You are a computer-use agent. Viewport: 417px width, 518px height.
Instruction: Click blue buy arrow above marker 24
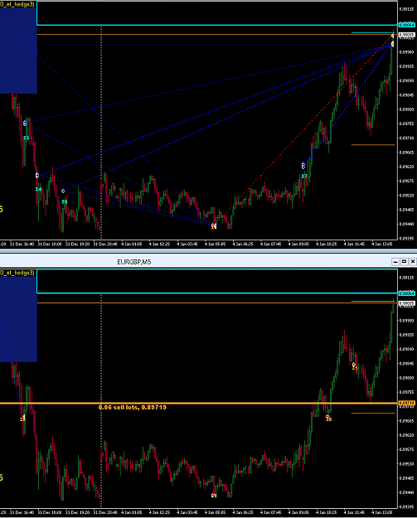click(x=37, y=176)
